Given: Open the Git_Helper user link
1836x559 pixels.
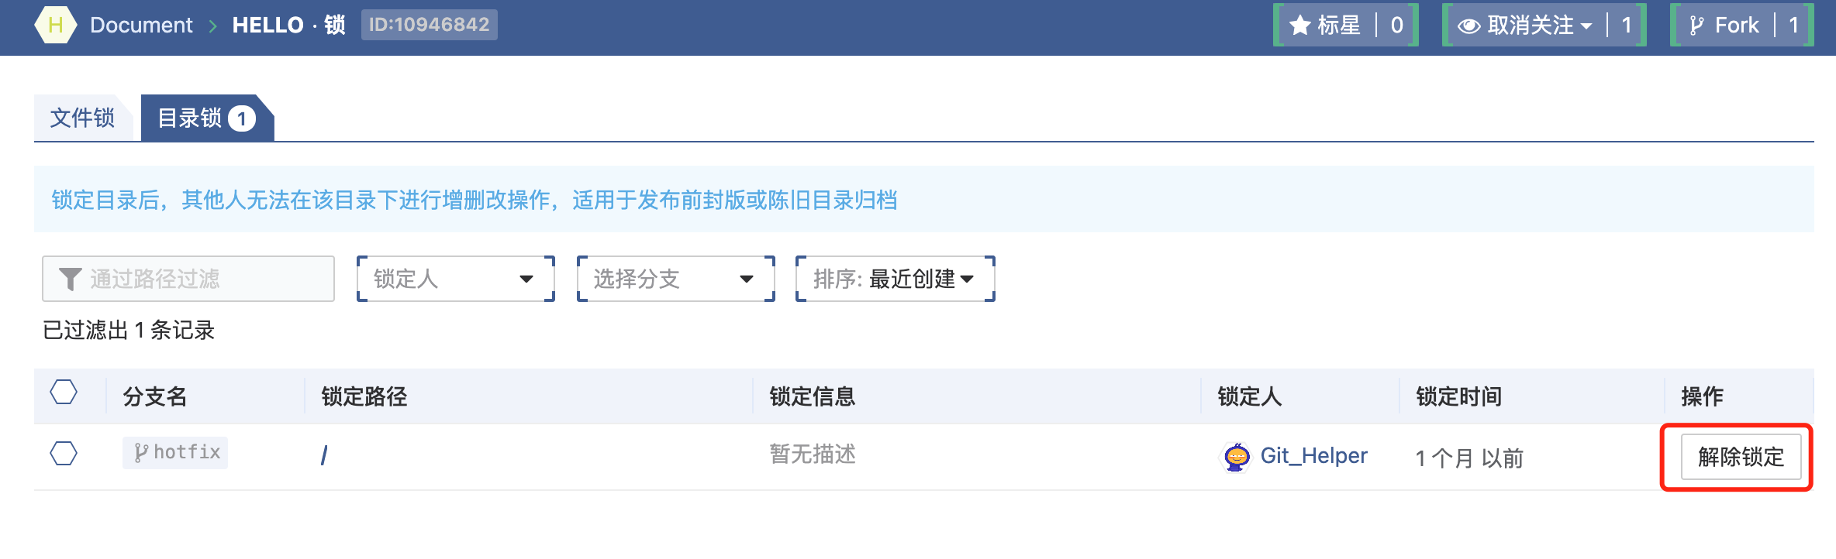Looking at the screenshot, I should pos(1313,455).
